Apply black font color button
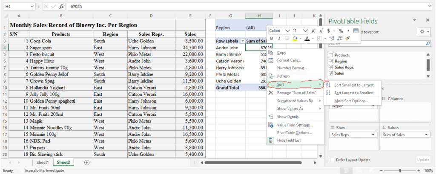436x174 pixels. pyautogui.click(x=307, y=38)
